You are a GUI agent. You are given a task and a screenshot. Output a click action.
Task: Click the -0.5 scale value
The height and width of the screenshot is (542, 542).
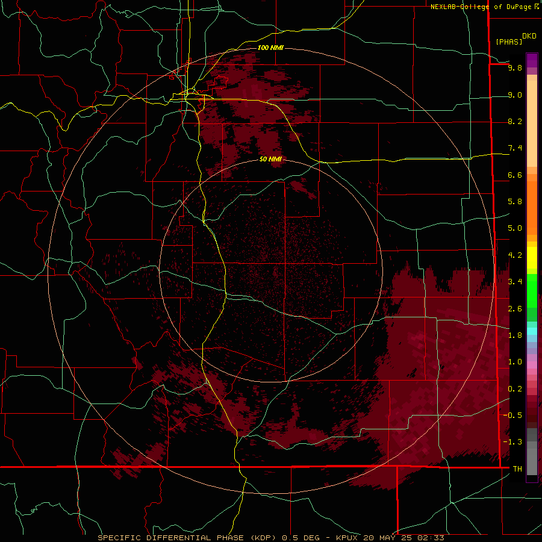pyautogui.click(x=512, y=415)
